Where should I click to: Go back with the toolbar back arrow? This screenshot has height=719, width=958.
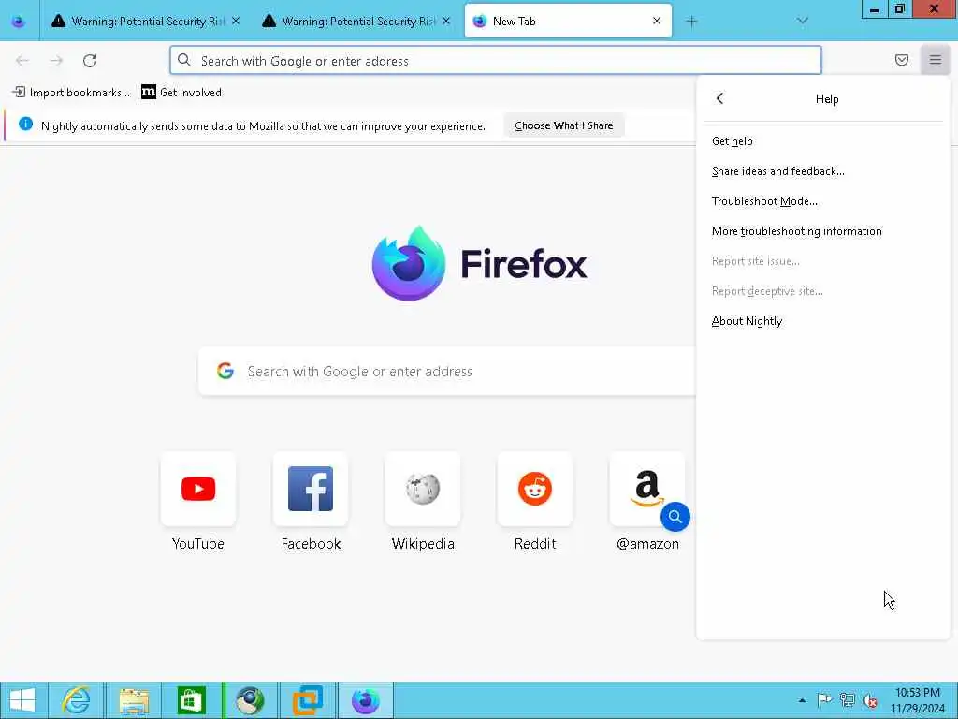coord(22,61)
